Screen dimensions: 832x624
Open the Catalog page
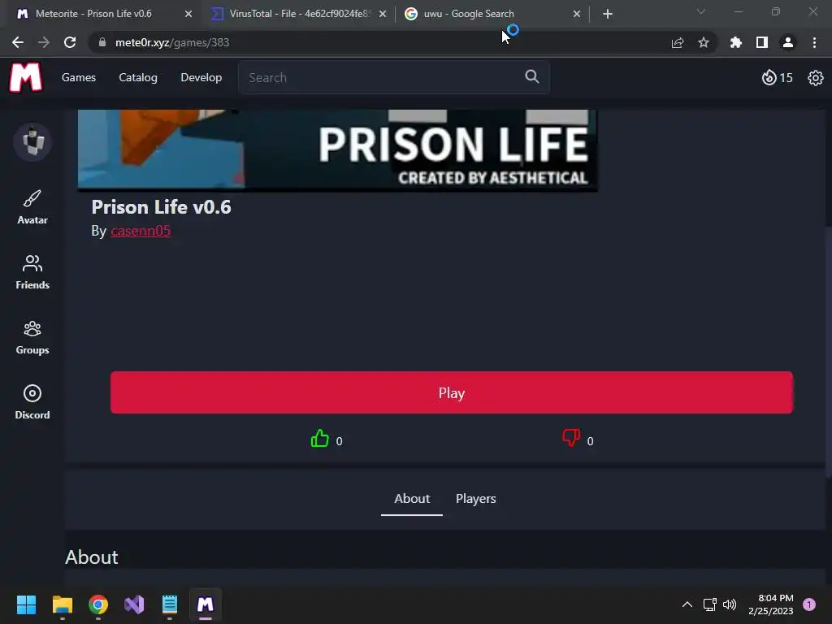point(138,77)
